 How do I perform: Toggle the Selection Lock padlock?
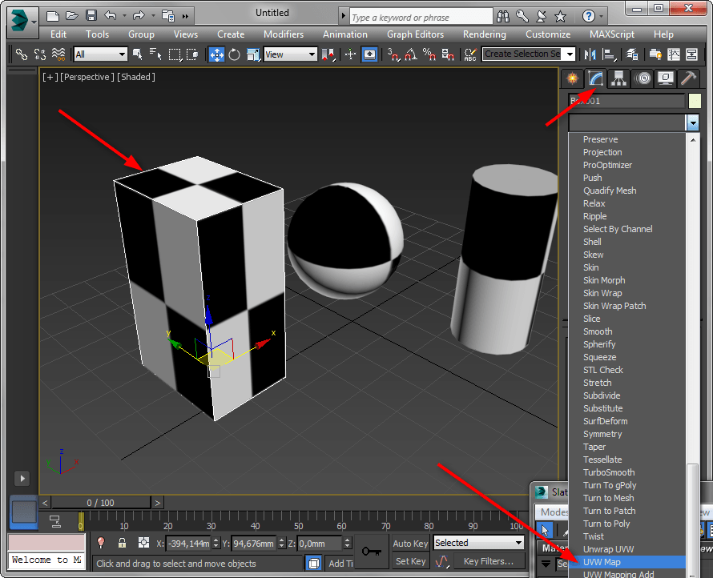click(x=122, y=543)
